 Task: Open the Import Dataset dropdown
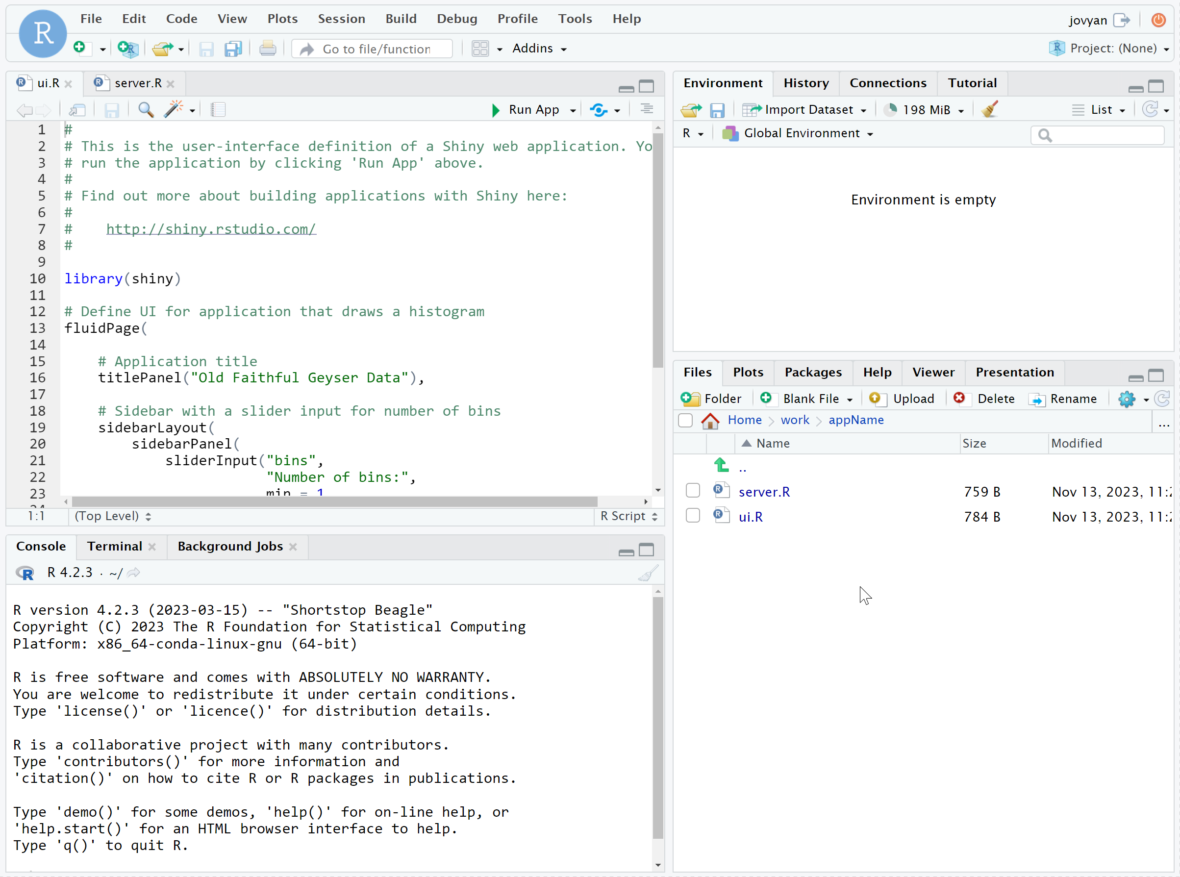tap(804, 110)
